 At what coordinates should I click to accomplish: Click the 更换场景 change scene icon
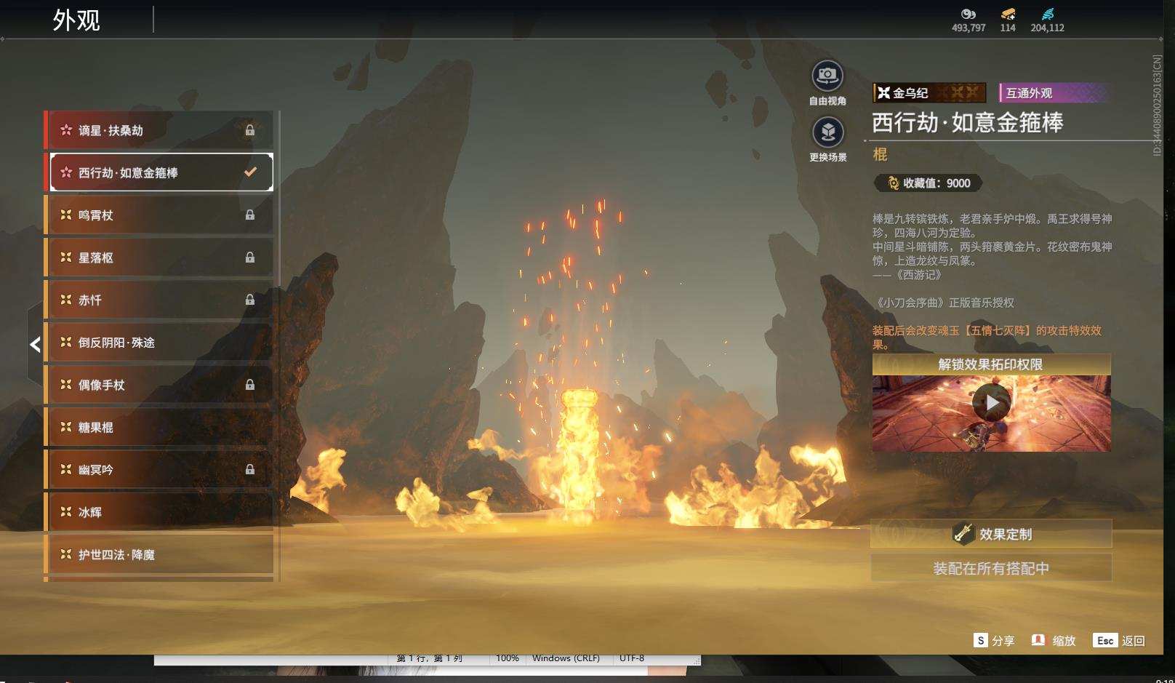827,132
